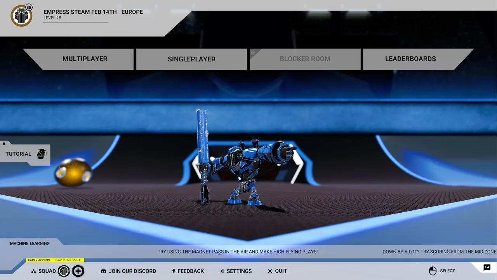Click the 'Down by a lot?' tip text
Screen dimensions: 497x280
coord(440,252)
